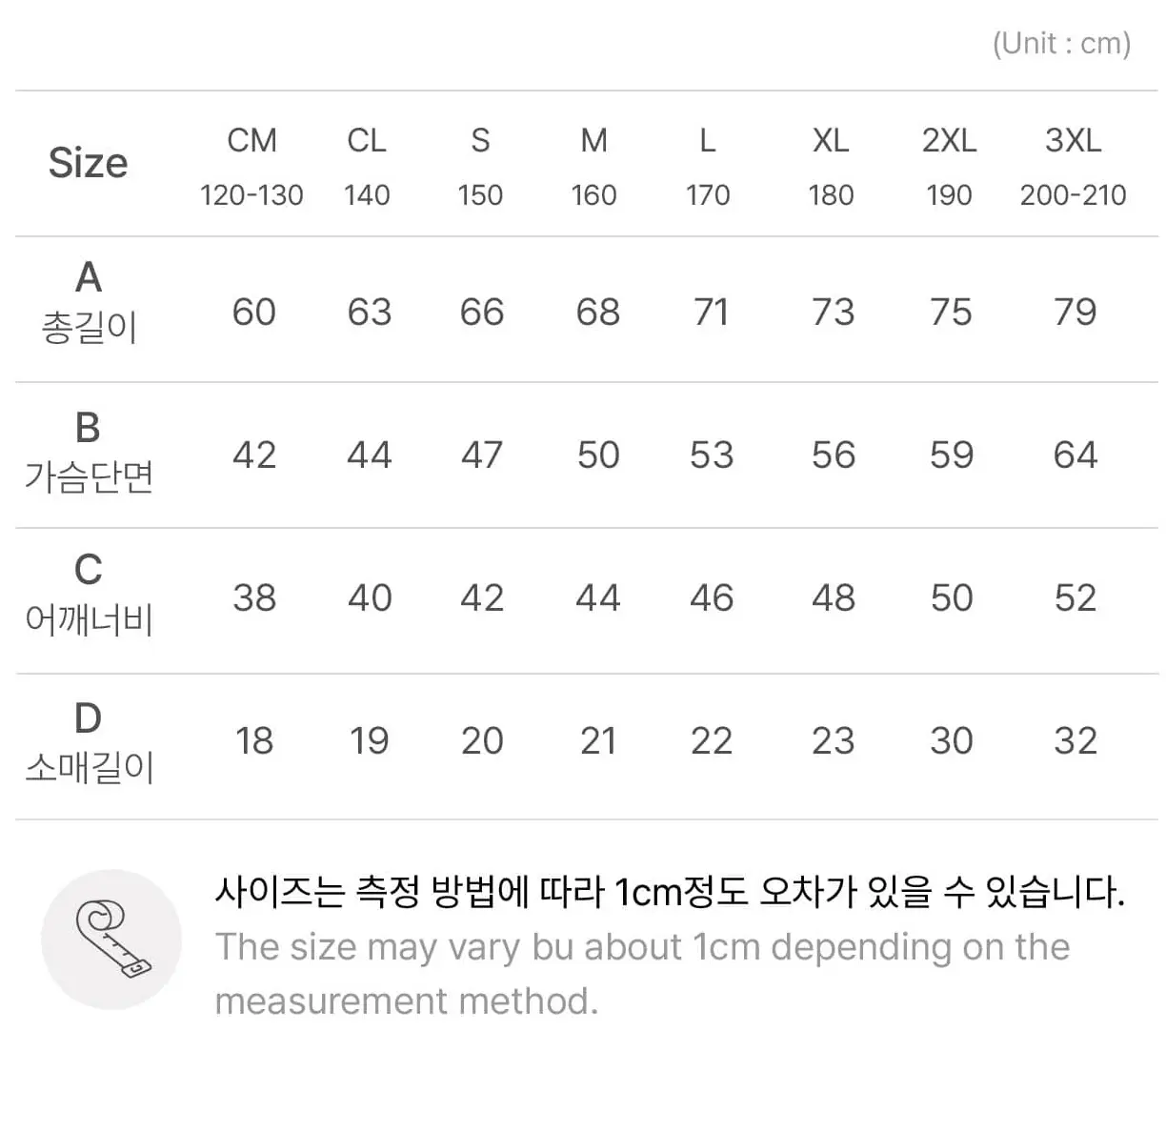Screen dimensions: 1166x1132
Task: Click the L 170 size column header
Action: point(708,167)
